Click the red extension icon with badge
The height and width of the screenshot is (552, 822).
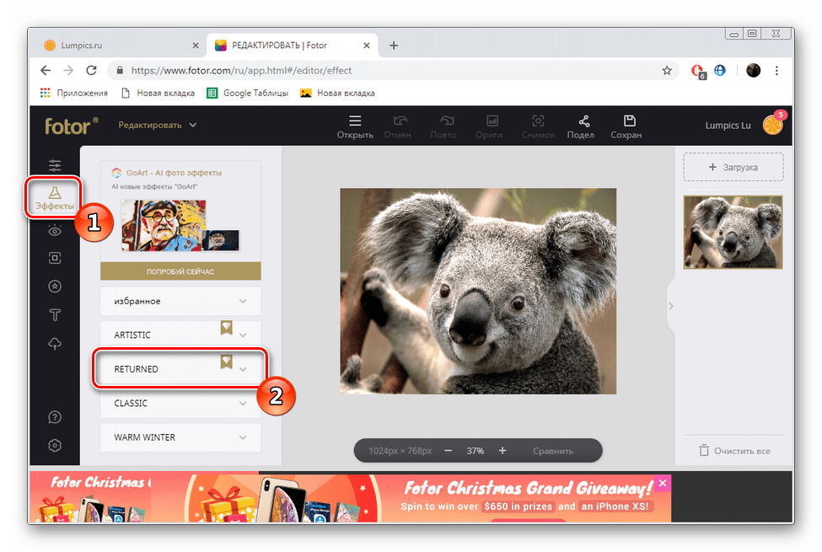coord(698,72)
